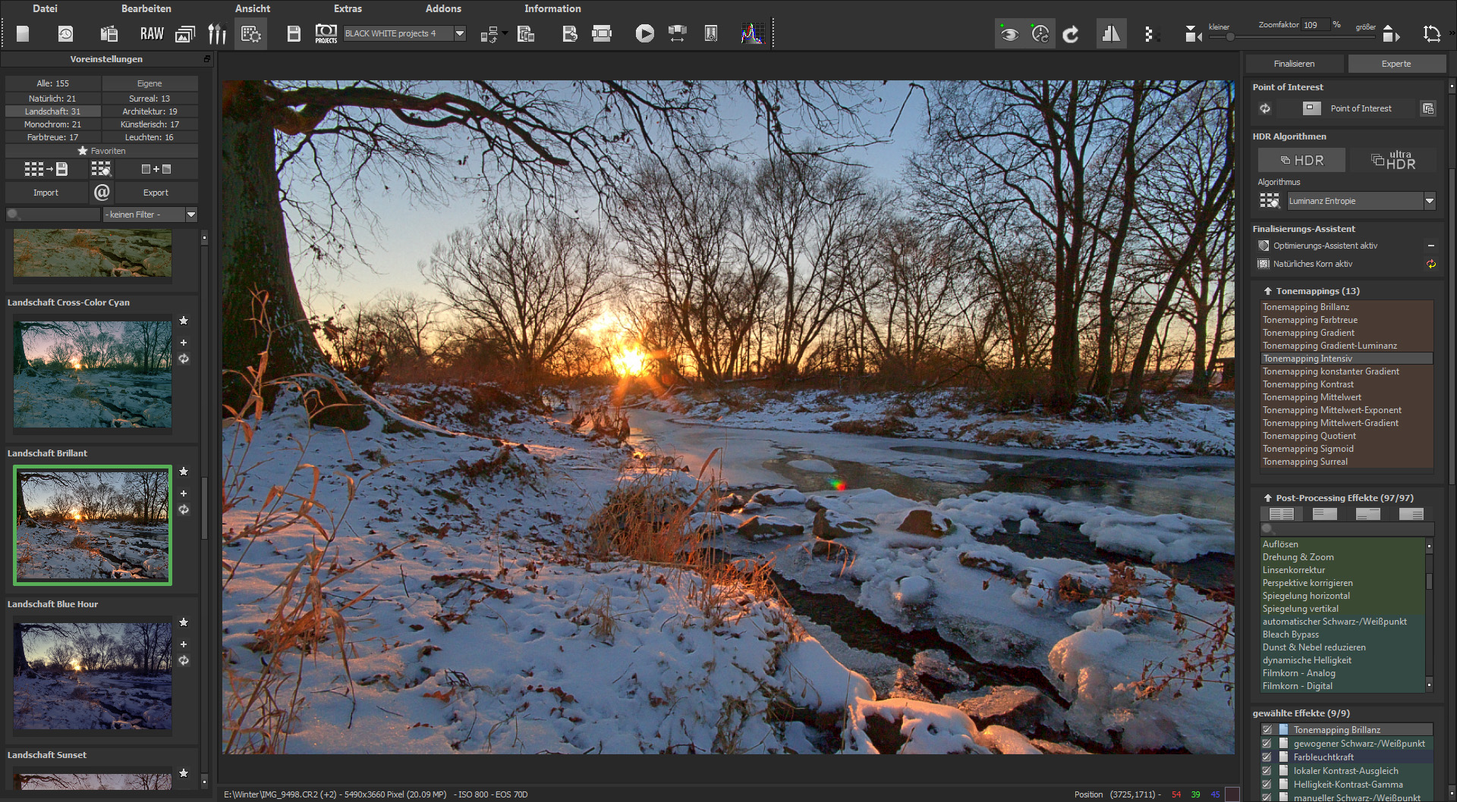Image resolution: width=1457 pixels, height=802 pixels.
Task: Toggle lokaler Kontrast-Ausgleich checkbox
Action: 1267,770
